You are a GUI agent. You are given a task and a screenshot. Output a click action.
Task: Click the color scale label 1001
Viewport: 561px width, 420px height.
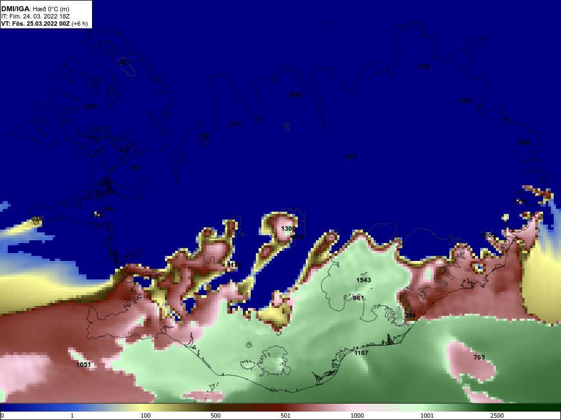click(x=427, y=416)
